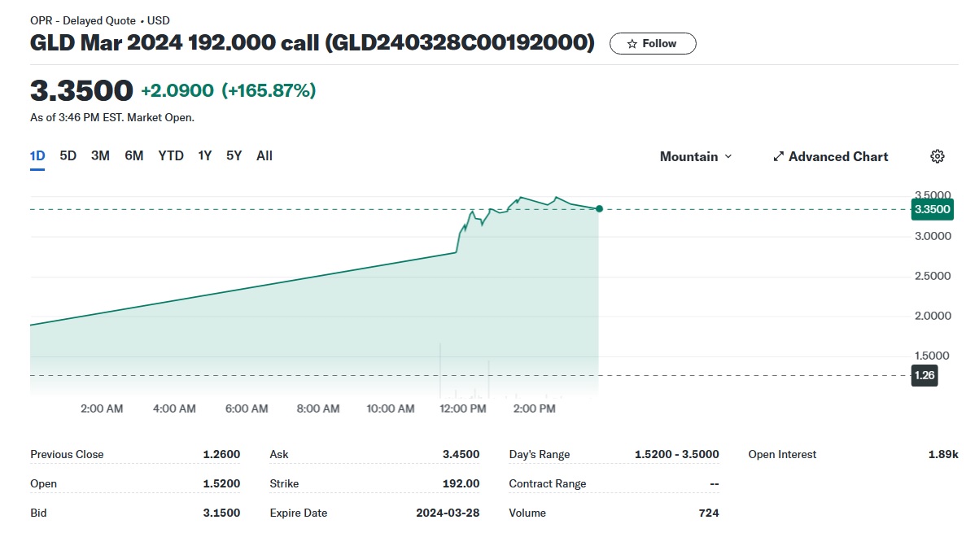This screenshot has height=533, width=966.
Task: Choose the 6M time range
Action: 133,156
